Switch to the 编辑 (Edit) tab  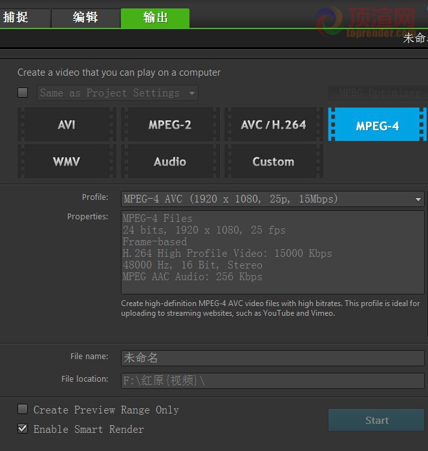point(85,18)
